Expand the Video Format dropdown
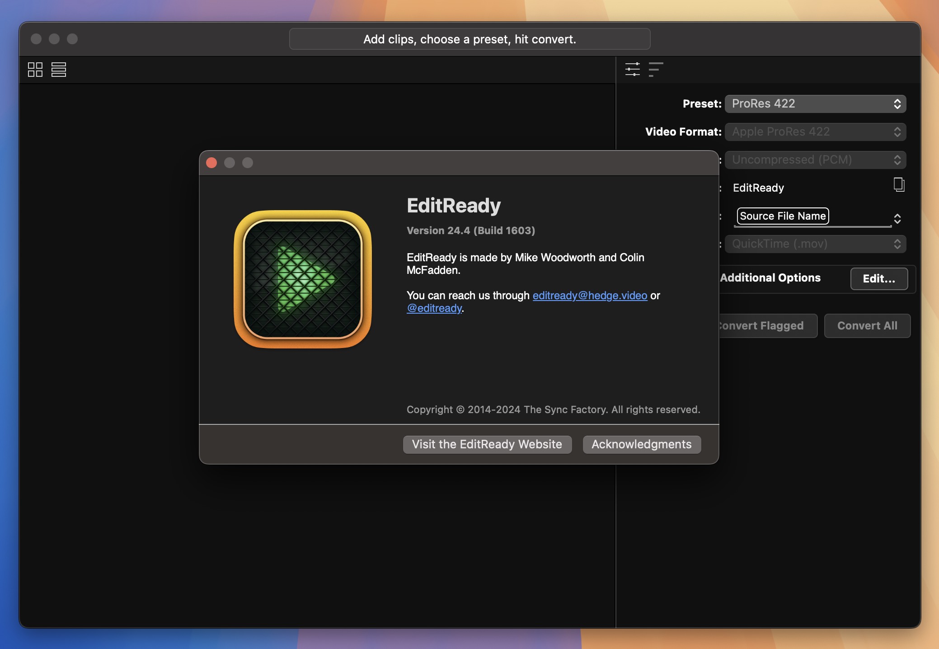 816,131
